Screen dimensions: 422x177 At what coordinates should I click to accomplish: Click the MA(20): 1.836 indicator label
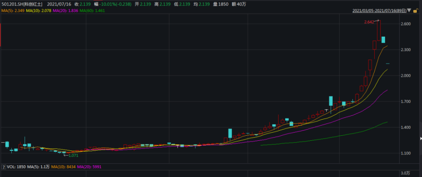coord(66,11)
